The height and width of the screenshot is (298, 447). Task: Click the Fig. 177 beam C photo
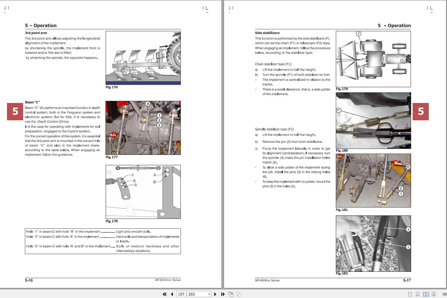[x=143, y=128]
